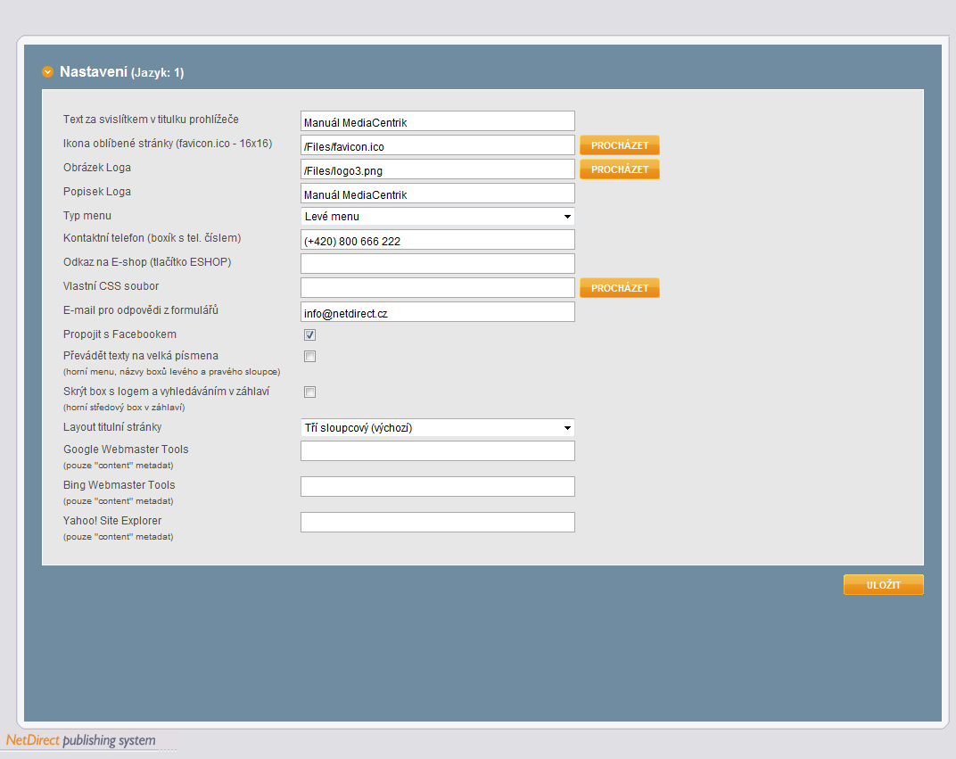Click the browser title text field
The height and width of the screenshot is (759, 956).
point(438,120)
